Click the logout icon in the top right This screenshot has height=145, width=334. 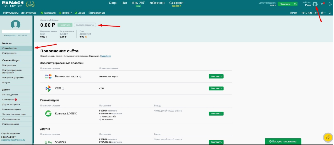pyautogui.click(x=330, y=4)
